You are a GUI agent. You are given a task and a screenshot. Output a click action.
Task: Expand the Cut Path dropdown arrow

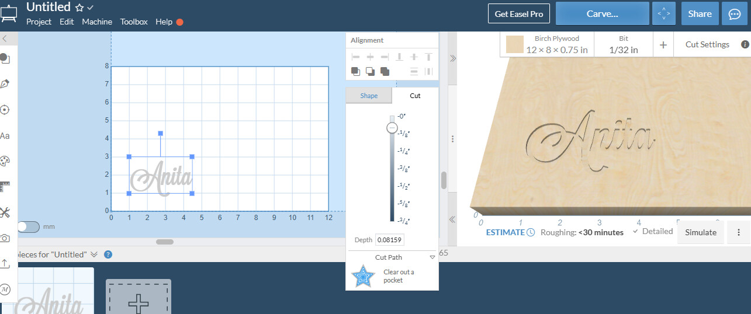(x=432, y=257)
